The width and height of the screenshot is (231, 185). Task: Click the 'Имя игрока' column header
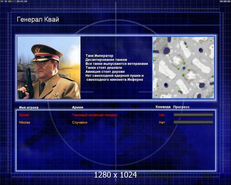click(29, 108)
